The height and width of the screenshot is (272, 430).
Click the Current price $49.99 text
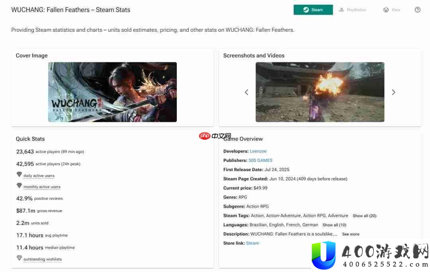(245, 188)
